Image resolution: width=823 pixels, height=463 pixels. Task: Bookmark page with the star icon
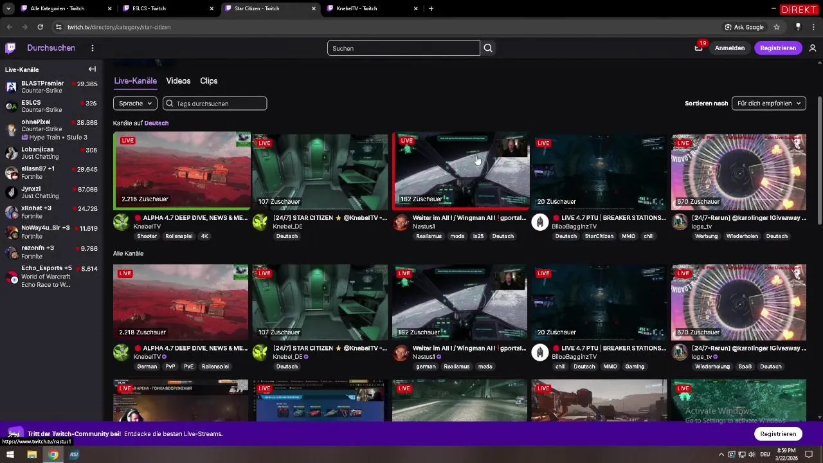pyautogui.click(x=777, y=27)
